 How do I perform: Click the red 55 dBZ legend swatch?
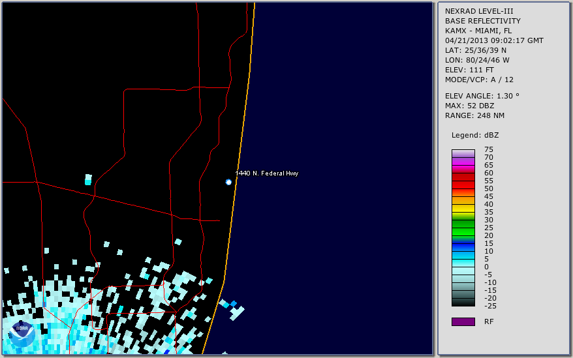[463, 185]
